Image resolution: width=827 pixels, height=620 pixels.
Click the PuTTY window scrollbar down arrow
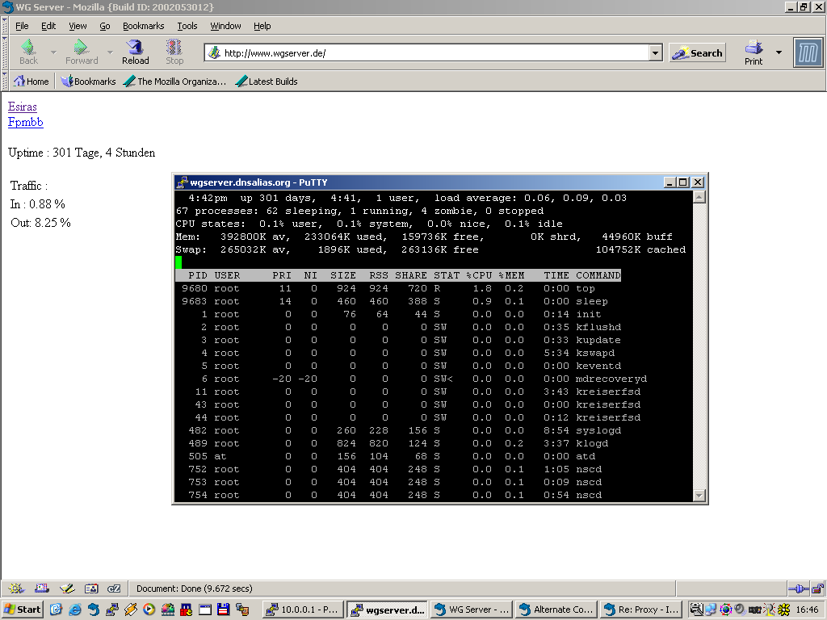(x=698, y=495)
